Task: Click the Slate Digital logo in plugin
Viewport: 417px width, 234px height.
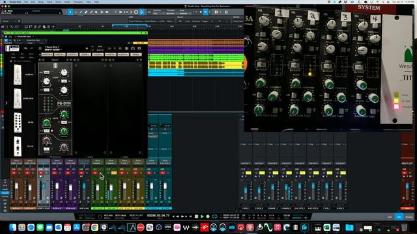Action: pos(12,48)
